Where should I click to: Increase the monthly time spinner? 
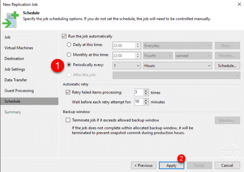point(138,54)
